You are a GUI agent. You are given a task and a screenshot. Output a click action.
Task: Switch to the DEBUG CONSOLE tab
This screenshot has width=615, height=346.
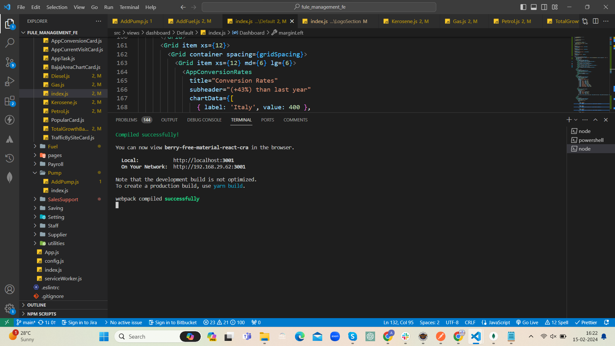tap(204, 120)
